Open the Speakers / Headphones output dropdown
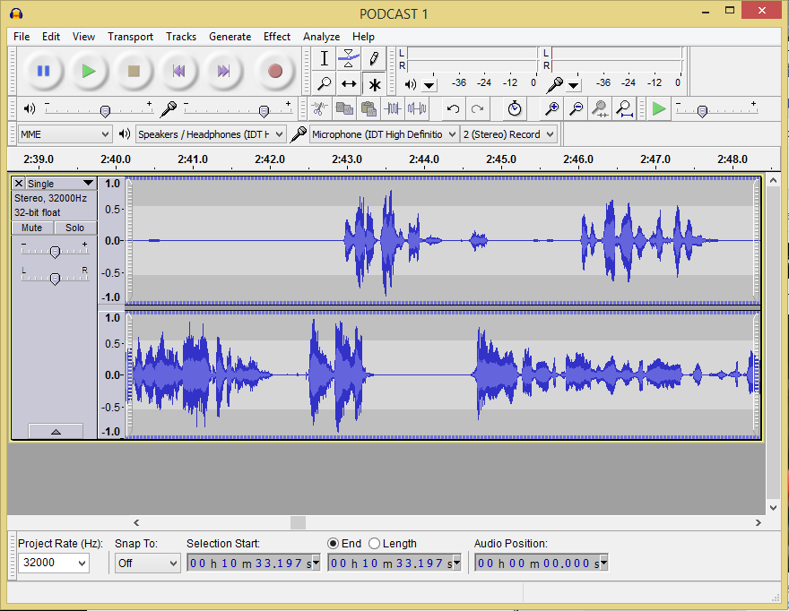The height and width of the screenshot is (611, 789). pyautogui.click(x=211, y=134)
